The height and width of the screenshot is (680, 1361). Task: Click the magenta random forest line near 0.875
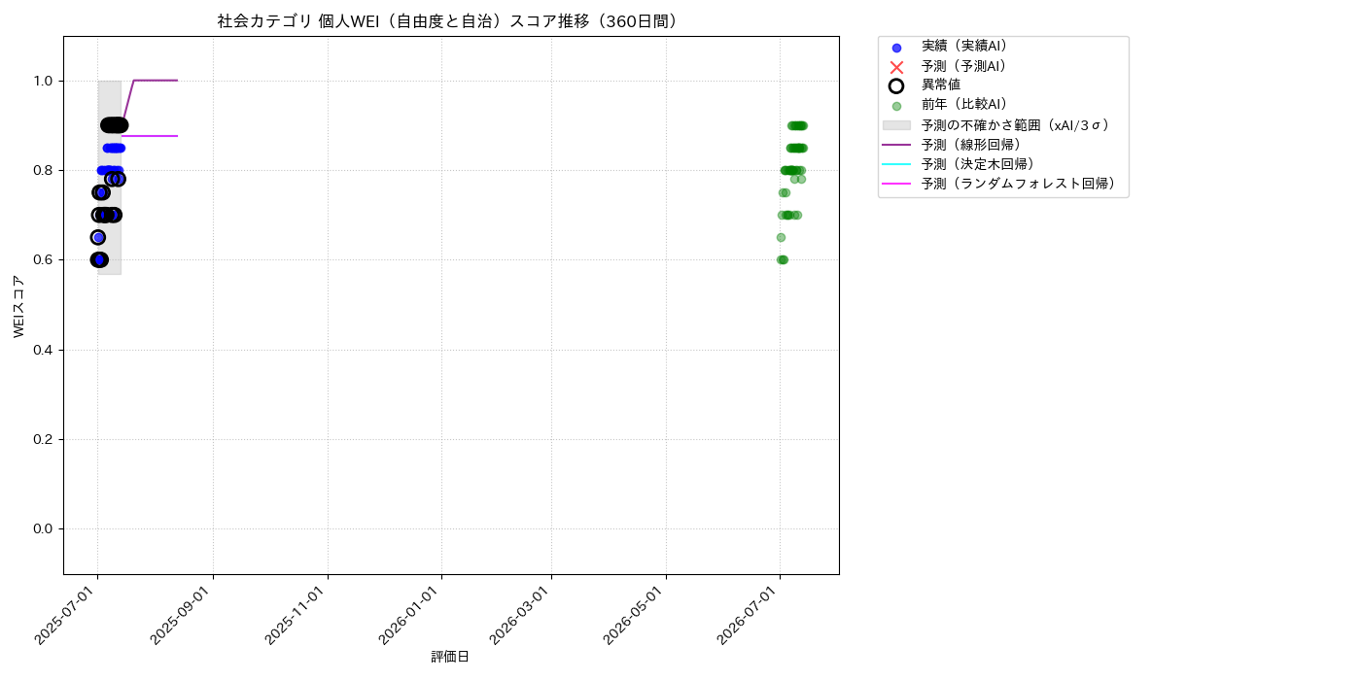tap(150, 136)
